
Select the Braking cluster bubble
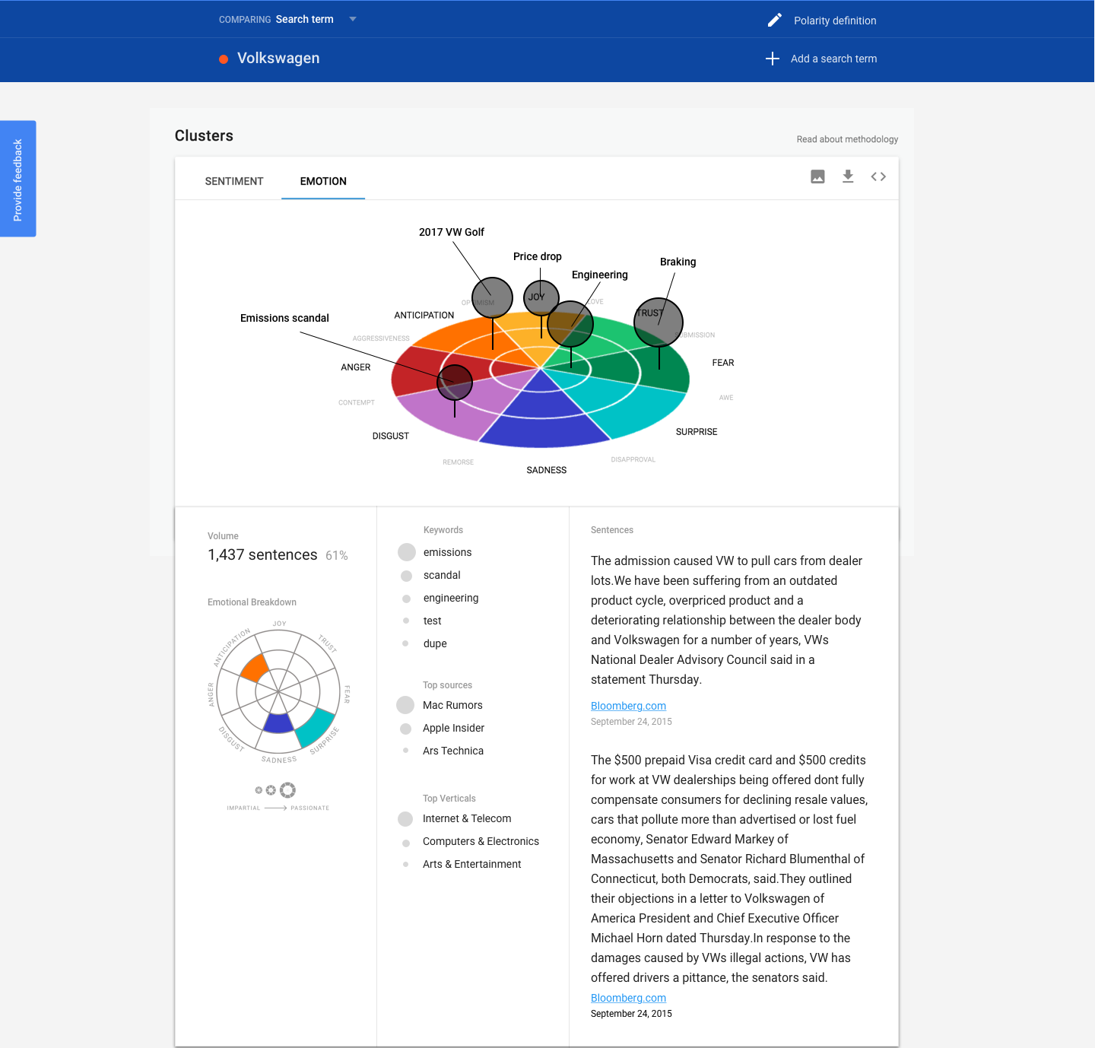(659, 322)
